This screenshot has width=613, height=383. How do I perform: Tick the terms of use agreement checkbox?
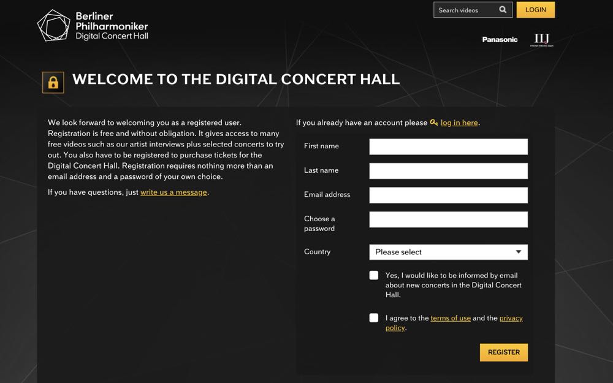(374, 318)
